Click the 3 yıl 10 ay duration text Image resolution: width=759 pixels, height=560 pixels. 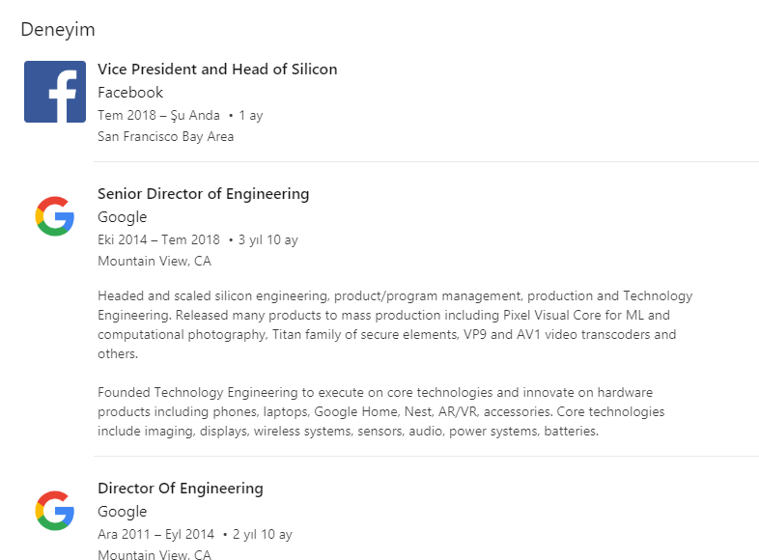click(268, 240)
